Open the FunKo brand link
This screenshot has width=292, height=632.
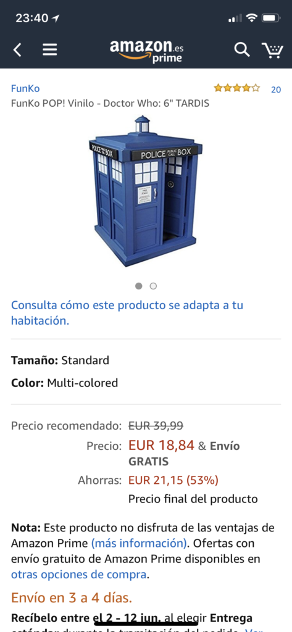tap(25, 89)
